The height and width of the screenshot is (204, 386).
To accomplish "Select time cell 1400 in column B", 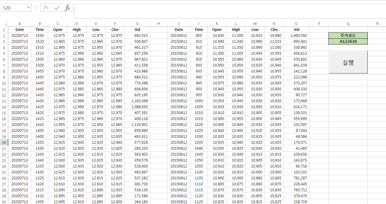I will point(39,137).
